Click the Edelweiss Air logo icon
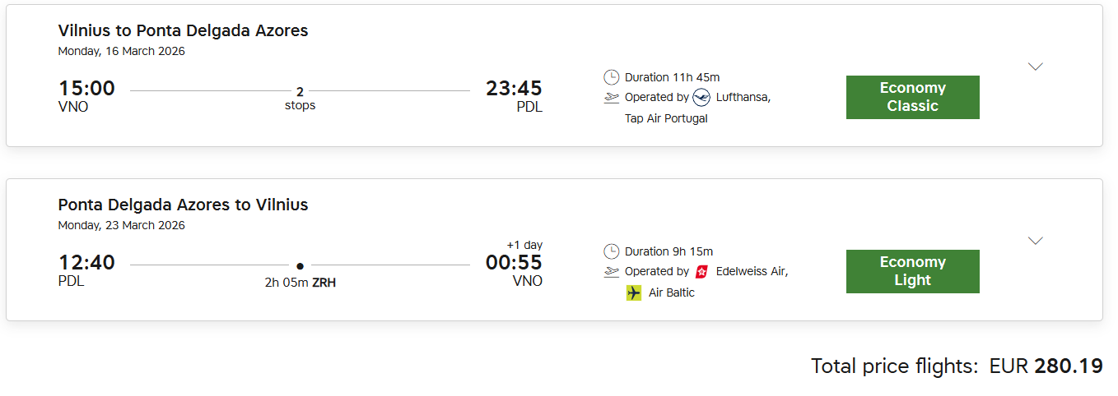This screenshot has width=1118, height=396. (702, 272)
